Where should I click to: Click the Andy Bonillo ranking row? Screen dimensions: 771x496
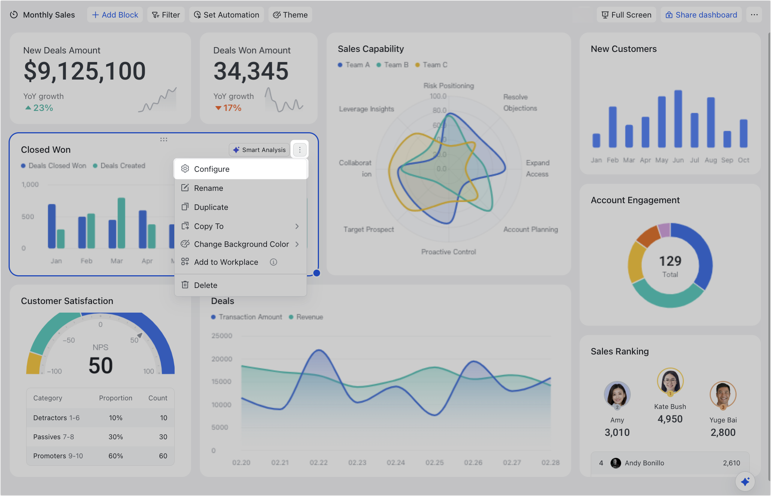pyautogui.click(x=670, y=463)
